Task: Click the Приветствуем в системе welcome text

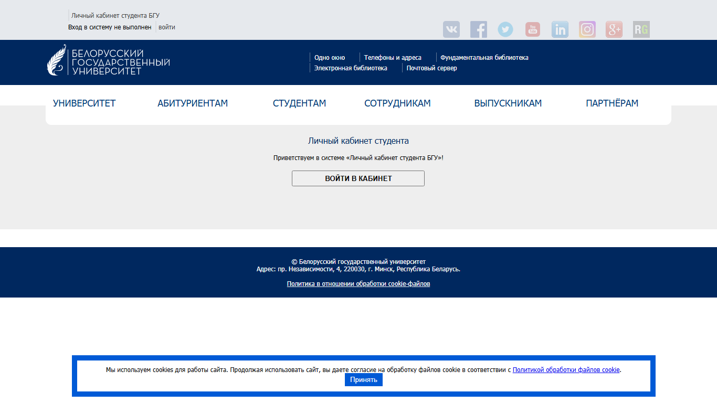Action: 358,158
